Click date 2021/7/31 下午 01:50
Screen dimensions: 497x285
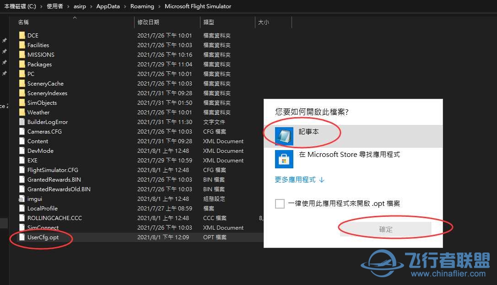(164, 102)
